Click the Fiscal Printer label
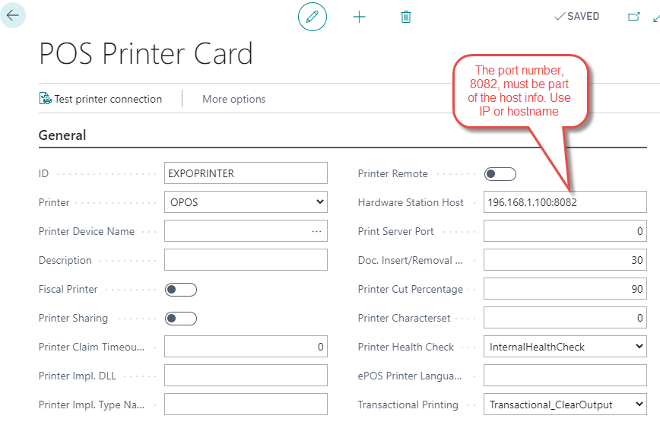Viewport: 660px width, 422px height. tap(68, 290)
